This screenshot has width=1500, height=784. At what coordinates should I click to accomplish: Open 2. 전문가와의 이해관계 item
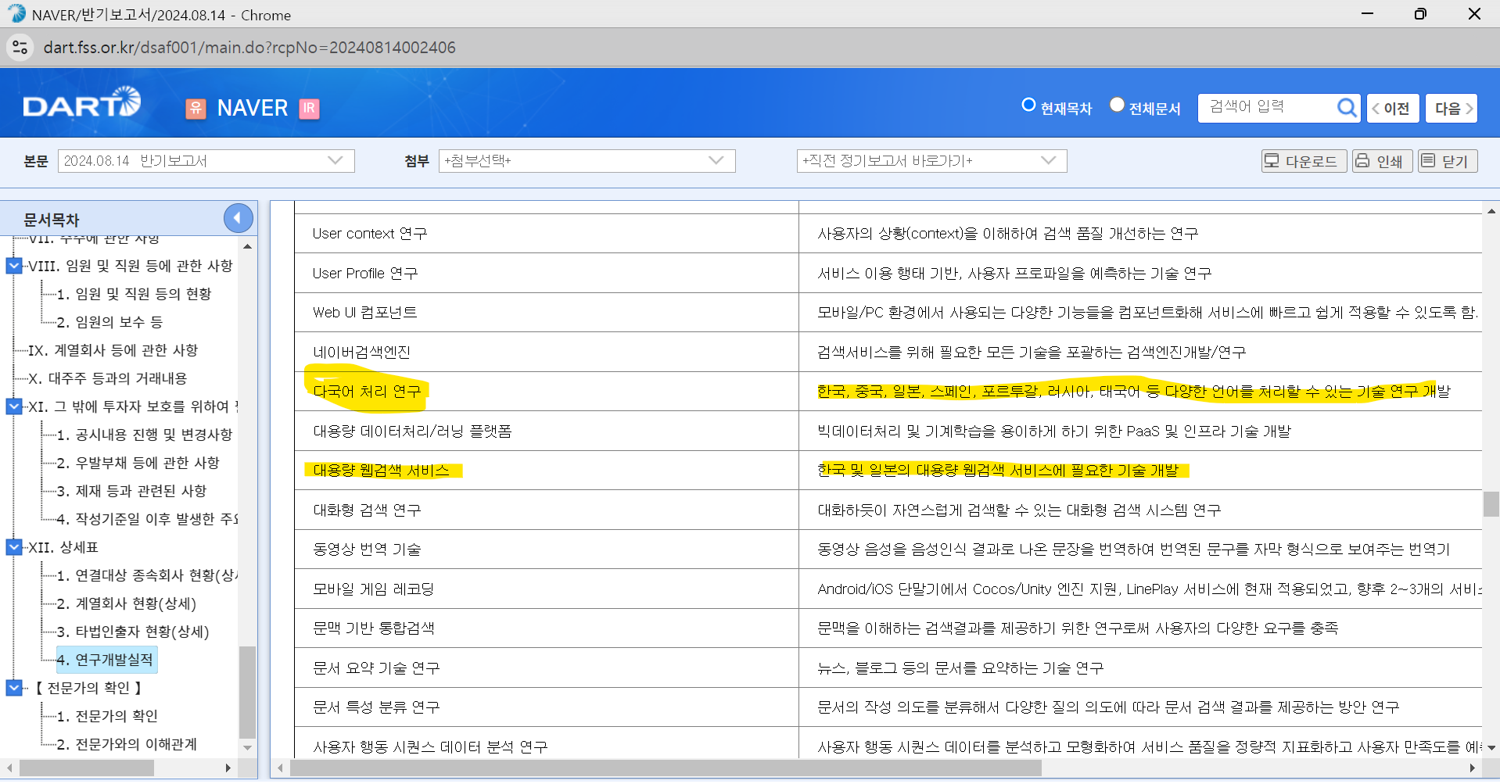[x=127, y=744]
